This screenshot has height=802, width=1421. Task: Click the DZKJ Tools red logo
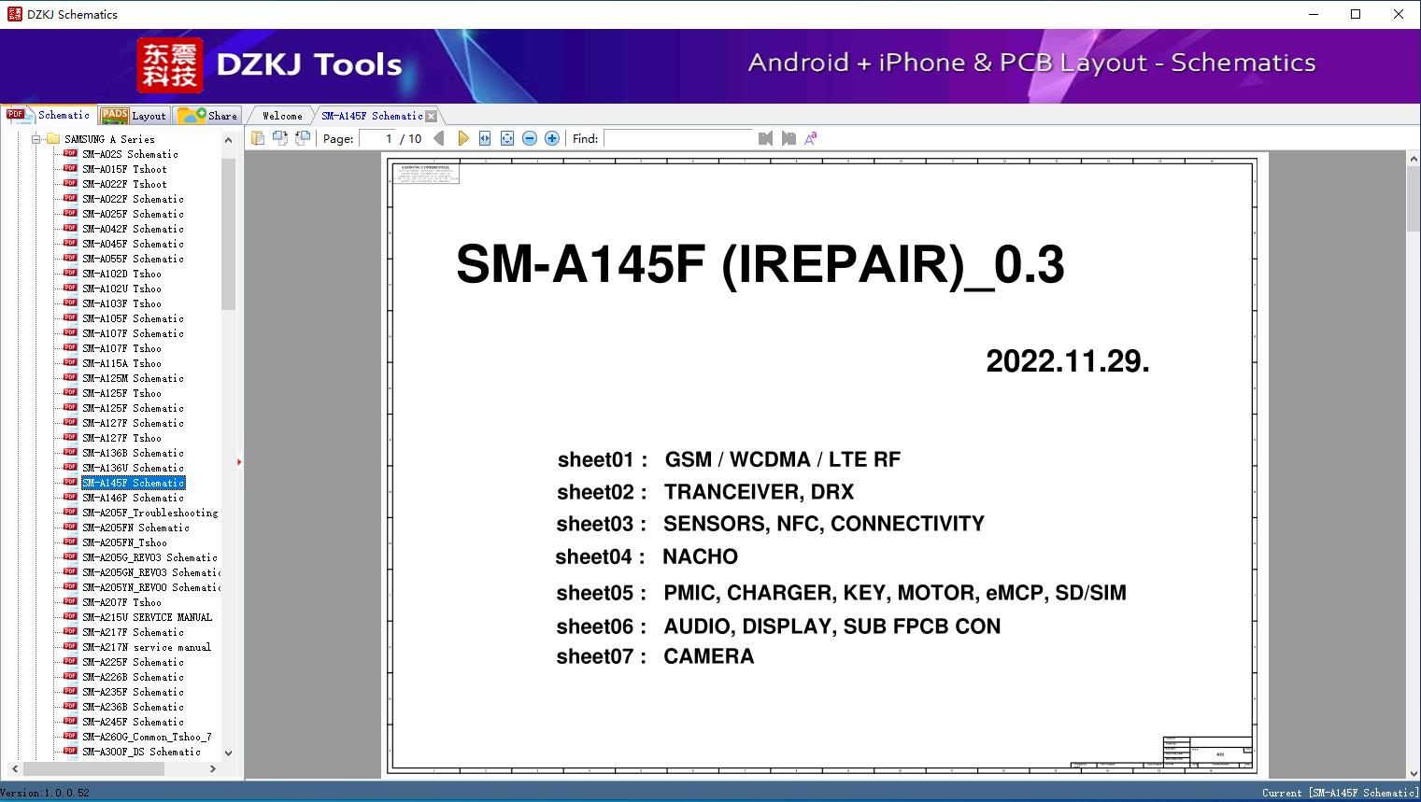tap(169, 65)
